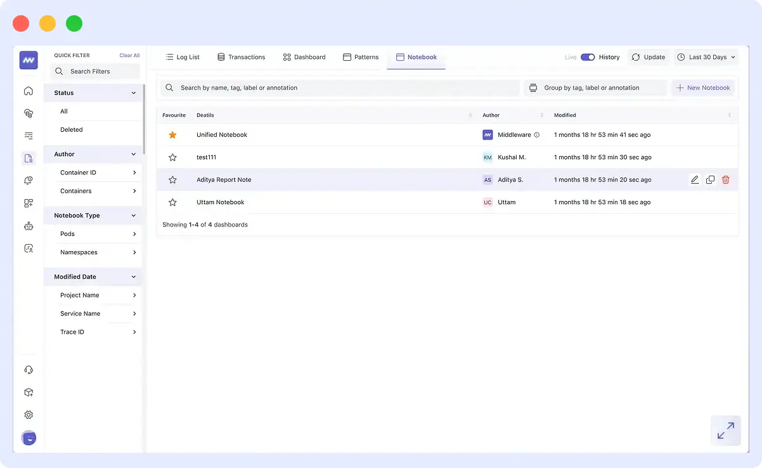Switch the Live/History toggle to Live
Image resolution: width=762 pixels, height=468 pixels.
pyautogui.click(x=587, y=56)
